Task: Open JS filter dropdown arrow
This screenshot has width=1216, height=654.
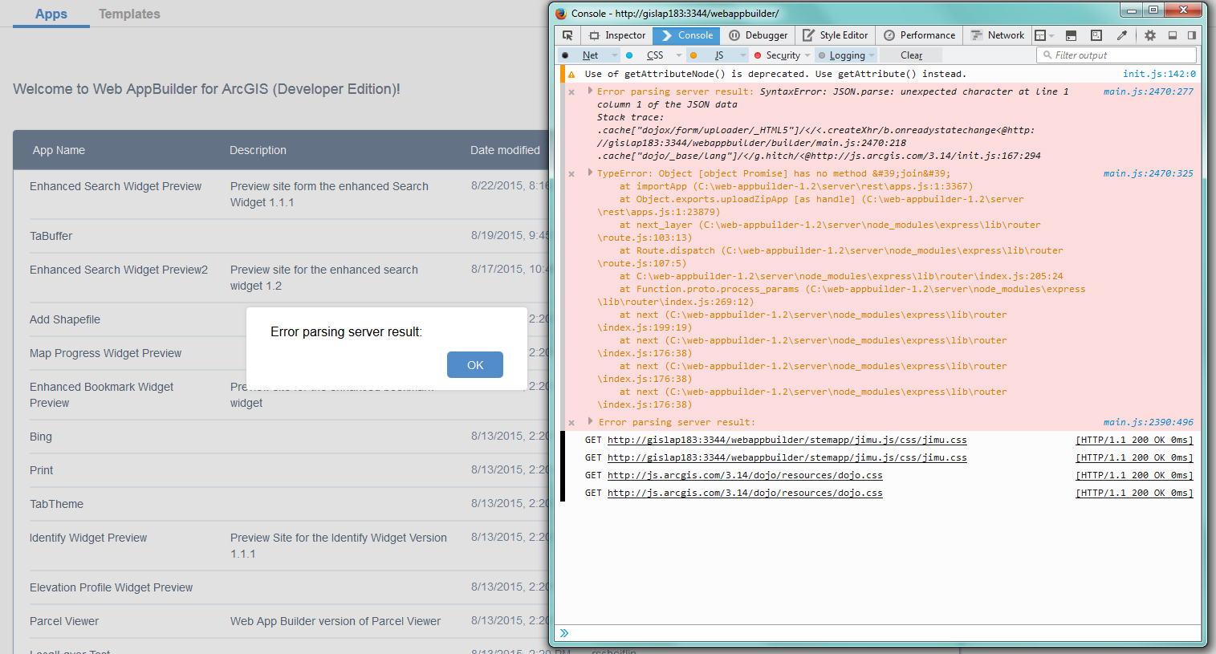Action: [743, 55]
